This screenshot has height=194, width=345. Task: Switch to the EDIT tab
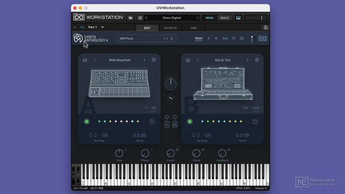point(147,28)
